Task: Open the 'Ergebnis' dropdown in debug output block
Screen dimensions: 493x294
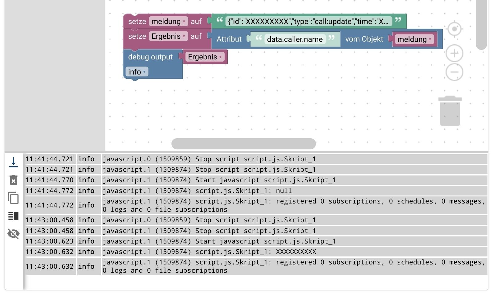Action: (205, 57)
